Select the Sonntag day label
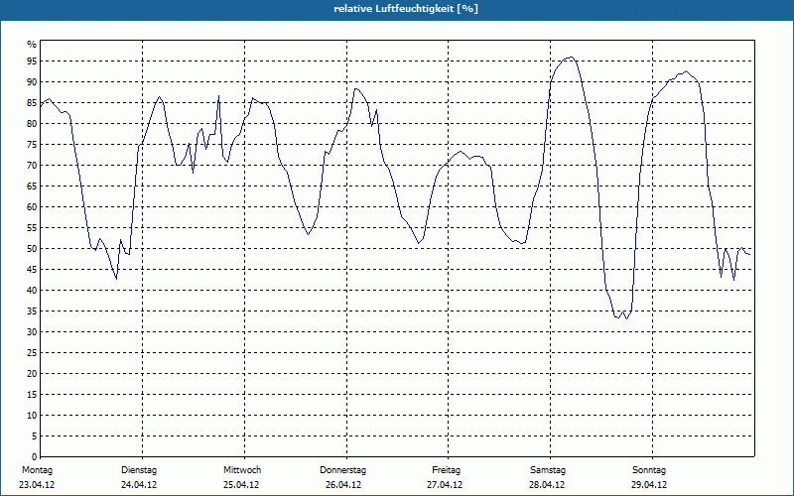794x496 pixels. pyautogui.click(x=649, y=470)
